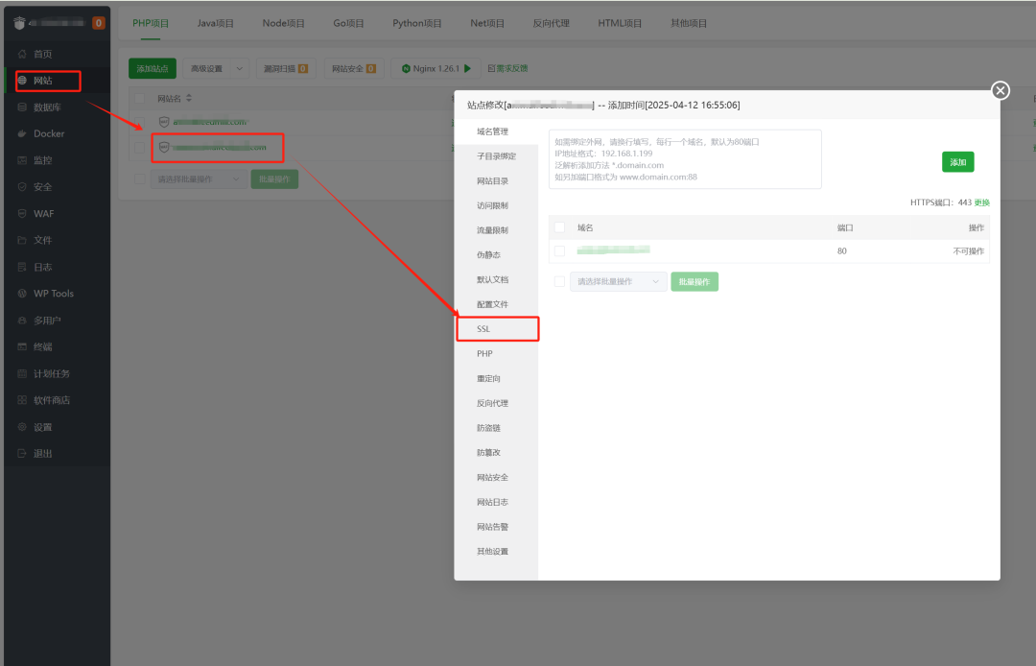Click the 数据库 database icon in sidebar

coord(22,107)
